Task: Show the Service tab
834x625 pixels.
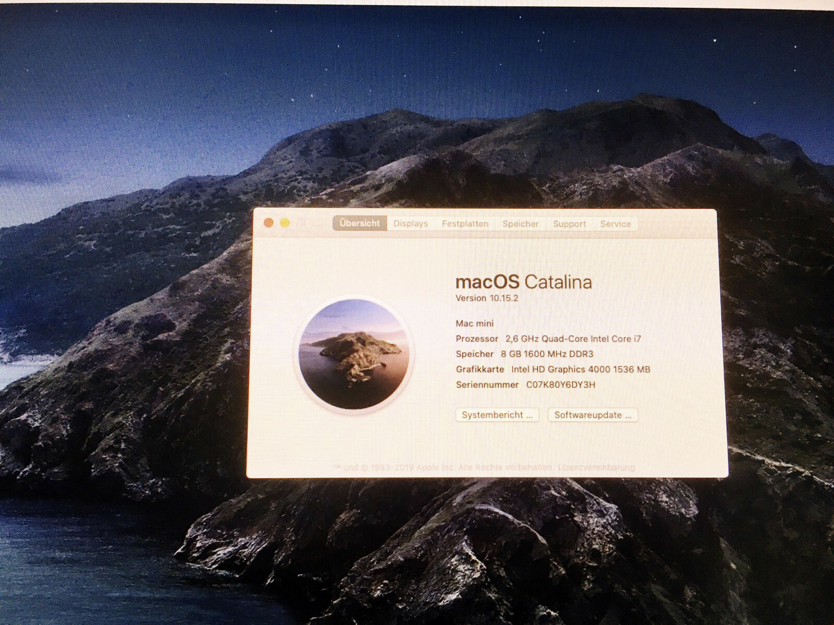Action: pyautogui.click(x=615, y=223)
